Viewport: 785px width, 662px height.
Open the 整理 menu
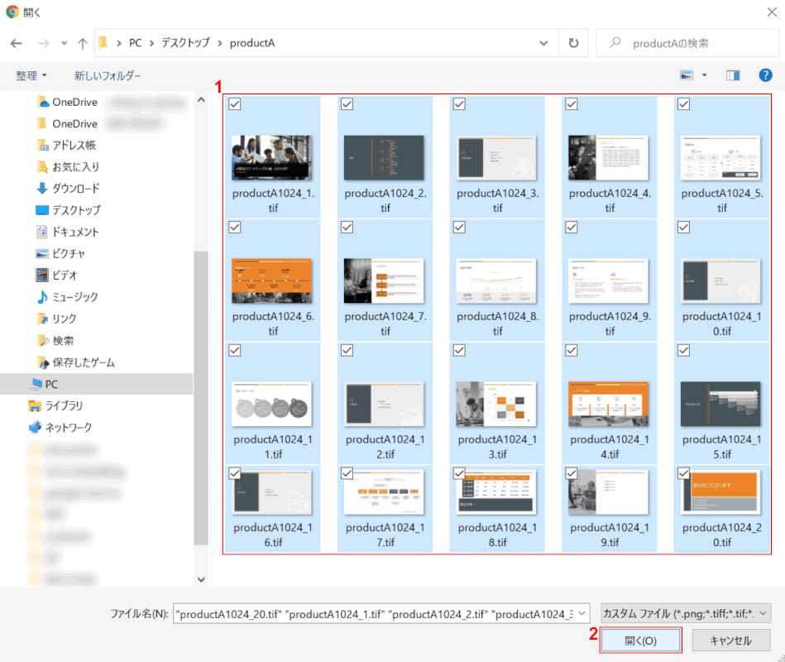click(31, 75)
